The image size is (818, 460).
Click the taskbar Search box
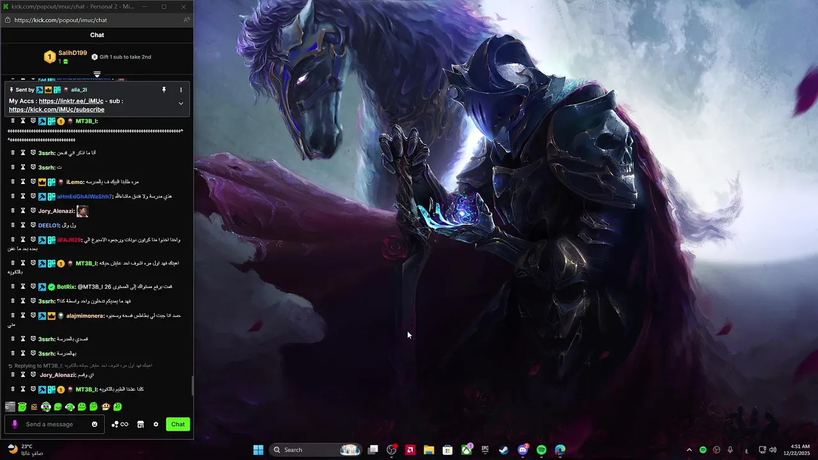tap(317, 450)
